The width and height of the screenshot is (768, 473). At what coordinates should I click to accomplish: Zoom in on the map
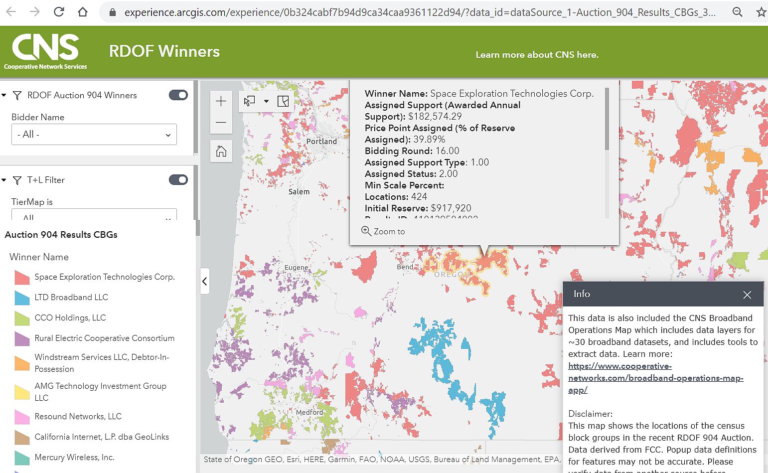coord(221,102)
